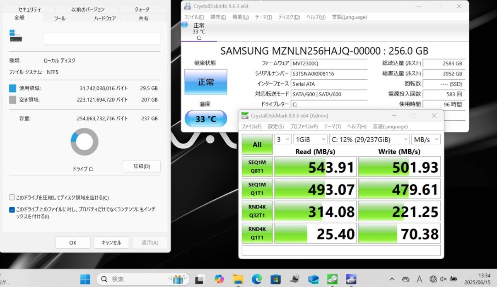
Task: Run all benchmarks with the All button
Action: 257,144
